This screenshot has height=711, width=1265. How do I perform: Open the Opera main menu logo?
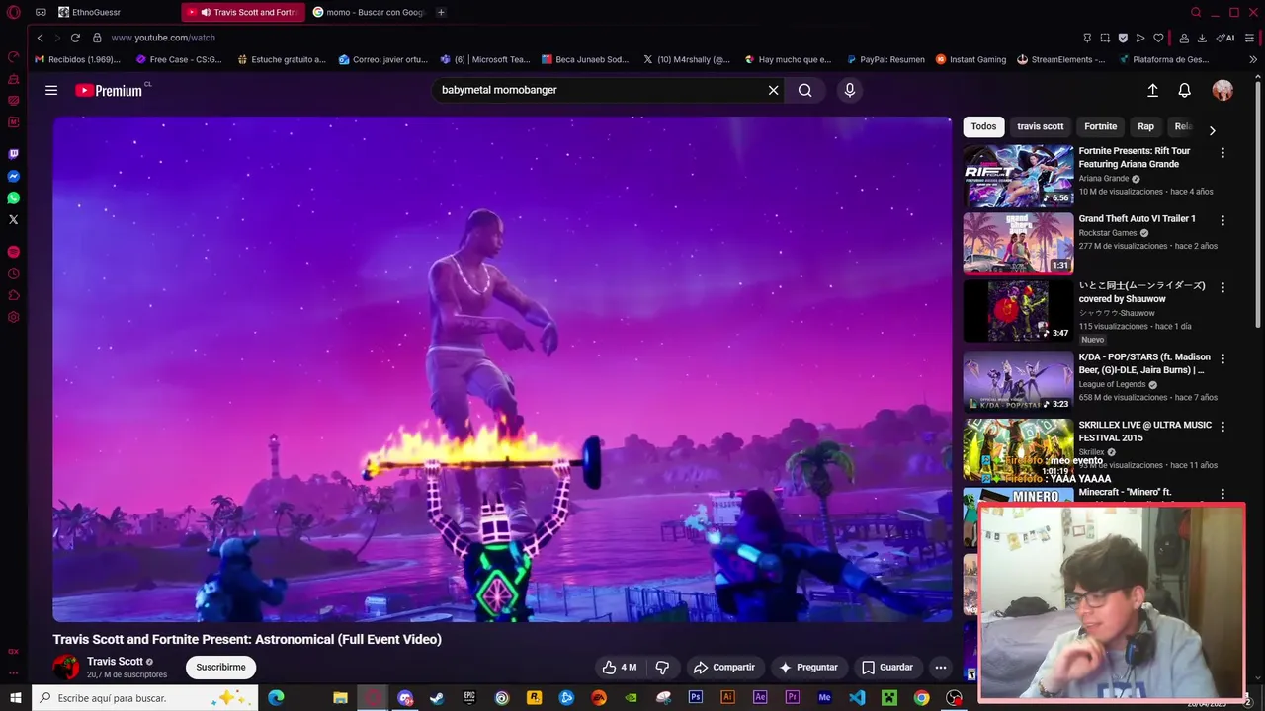click(13, 13)
